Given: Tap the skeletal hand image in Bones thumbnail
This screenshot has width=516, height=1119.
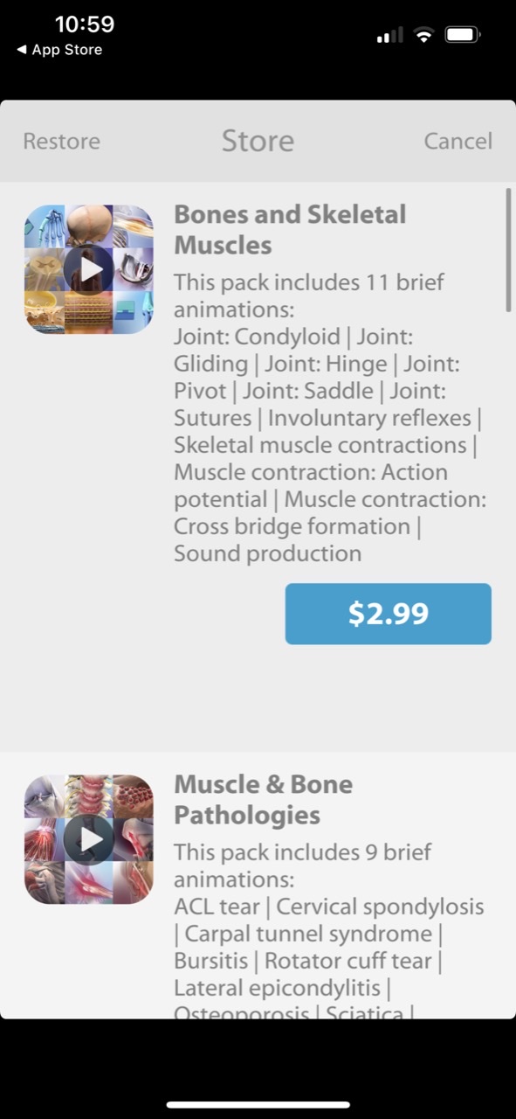Looking at the screenshot, I should click(x=45, y=226).
